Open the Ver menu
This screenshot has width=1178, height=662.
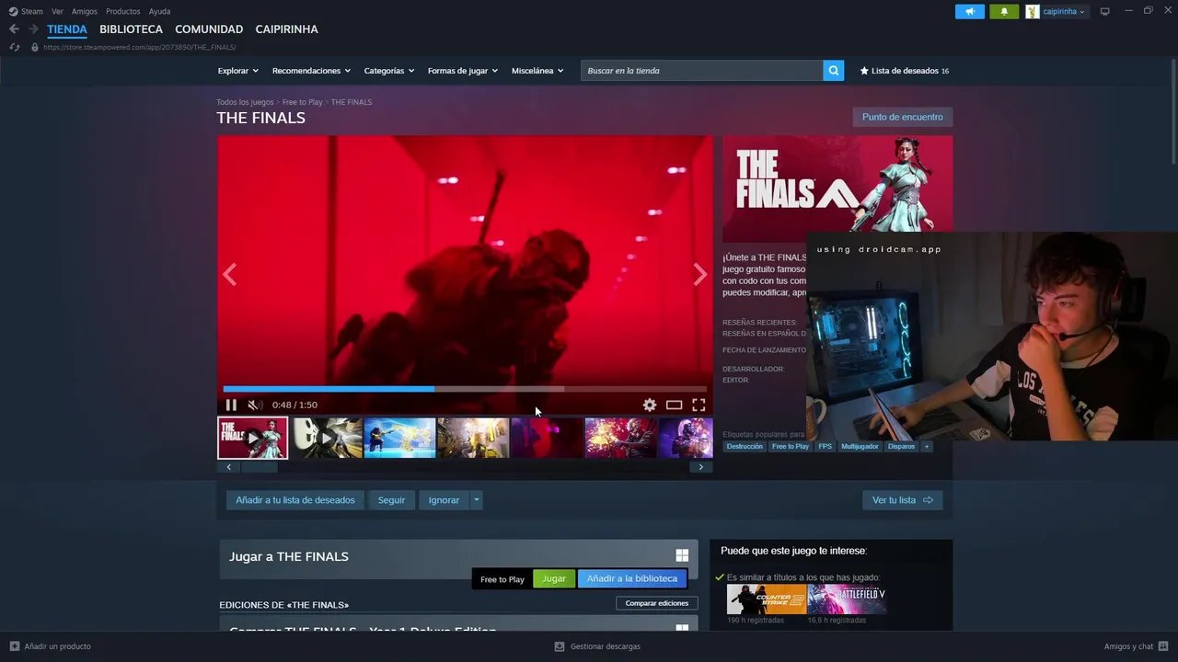[57, 11]
